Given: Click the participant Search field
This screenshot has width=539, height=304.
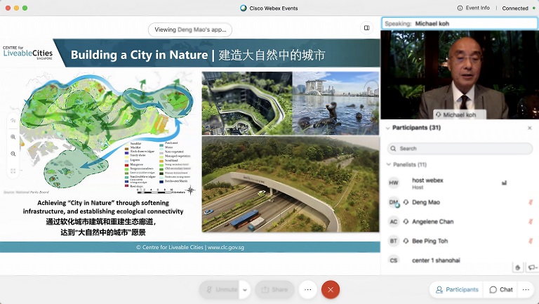Looking at the screenshot, I should pos(460,149).
